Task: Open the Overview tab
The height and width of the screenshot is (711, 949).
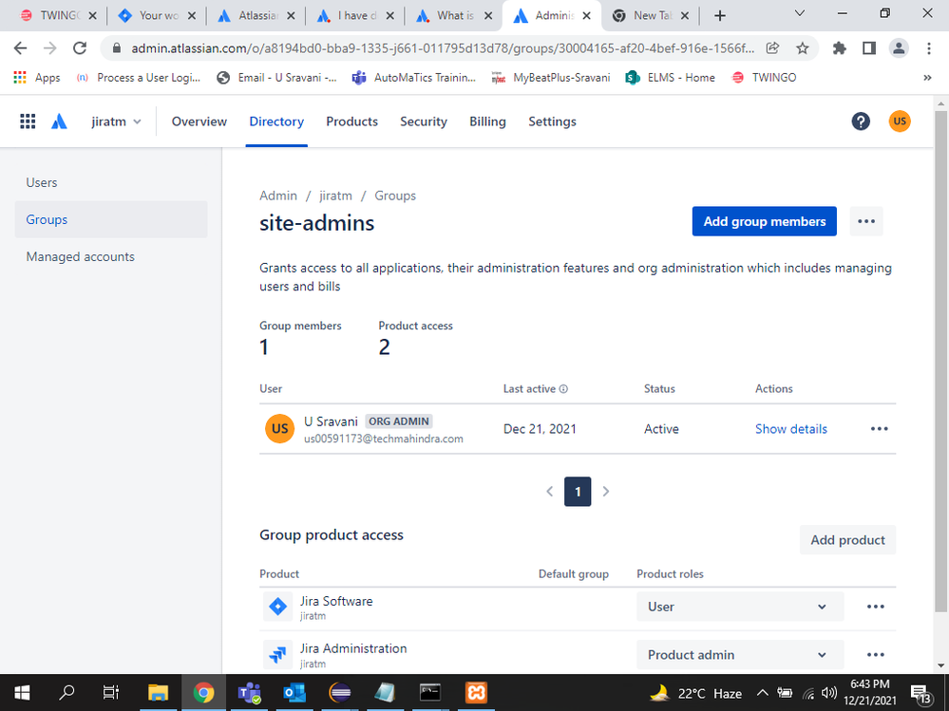Action: pyautogui.click(x=199, y=122)
